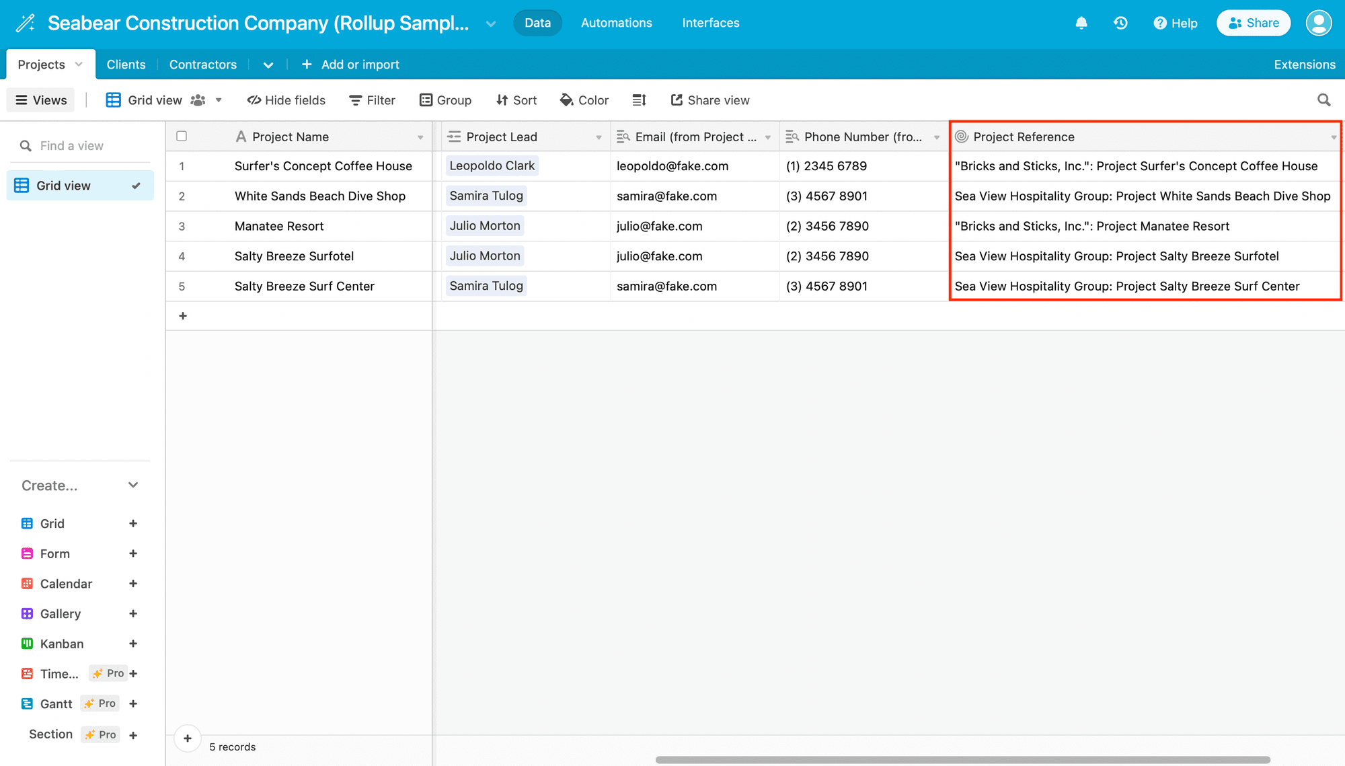Click the round add record button at bottom
Viewport: 1345px width, 766px height.
(x=188, y=738)
